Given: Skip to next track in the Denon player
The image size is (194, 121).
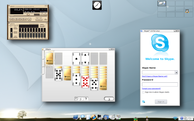Looking at the screenshot, I should (25, 19).
